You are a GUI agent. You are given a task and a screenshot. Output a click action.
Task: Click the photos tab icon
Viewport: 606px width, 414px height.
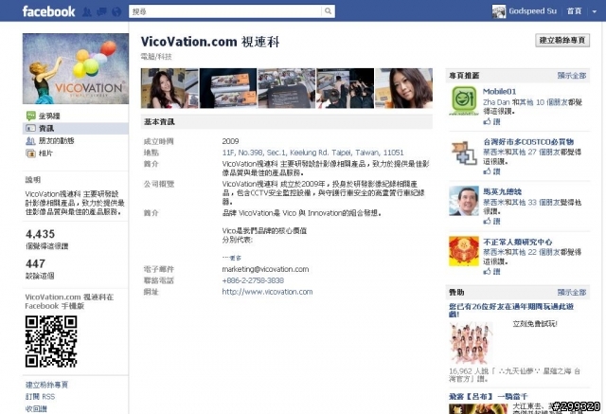(x=30, y=153)
